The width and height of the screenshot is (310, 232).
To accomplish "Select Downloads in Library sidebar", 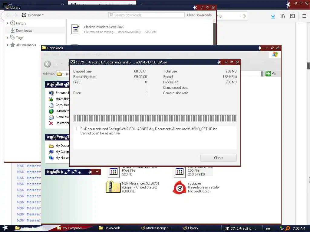I will 24,31.
